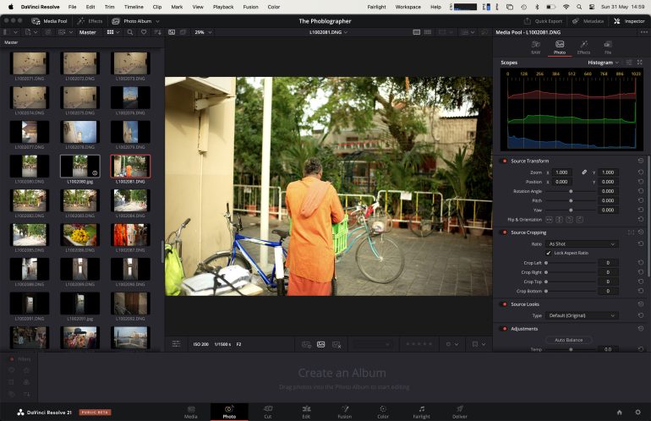The width and height of the screenshot is (651, 421).
Task: Open project settings gear icon
Action: point(638,413)
